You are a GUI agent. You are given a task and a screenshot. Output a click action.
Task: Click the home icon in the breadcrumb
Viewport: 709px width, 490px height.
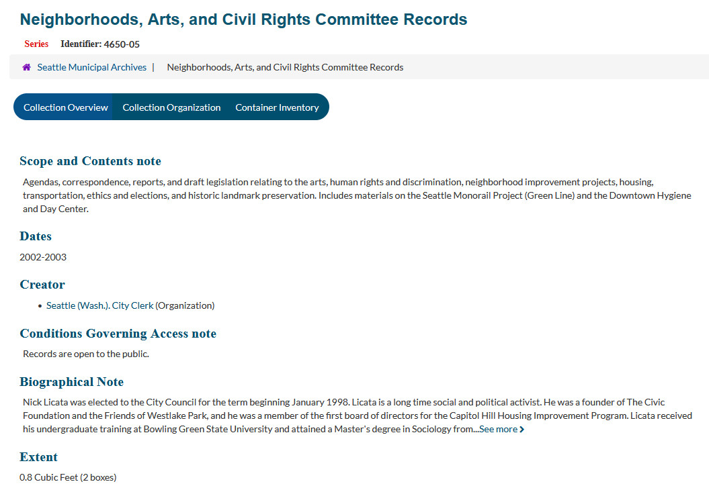pos(27,67)
